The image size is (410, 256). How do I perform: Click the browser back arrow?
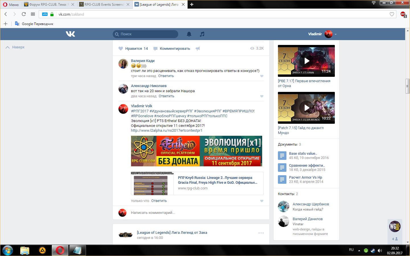pyautogui.click(x=6, y=14)
